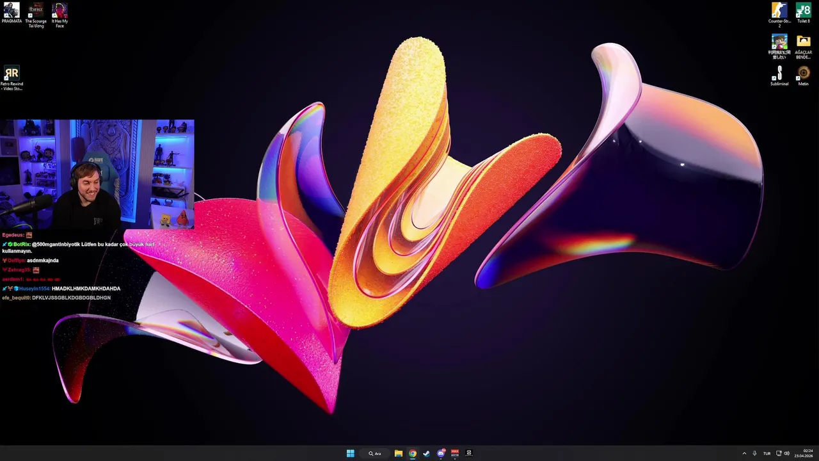Open Steam from the taskbar
Image resolution: width=819 pixels, height=461 pixels.
pyautogui.click(x=427, y=453)
